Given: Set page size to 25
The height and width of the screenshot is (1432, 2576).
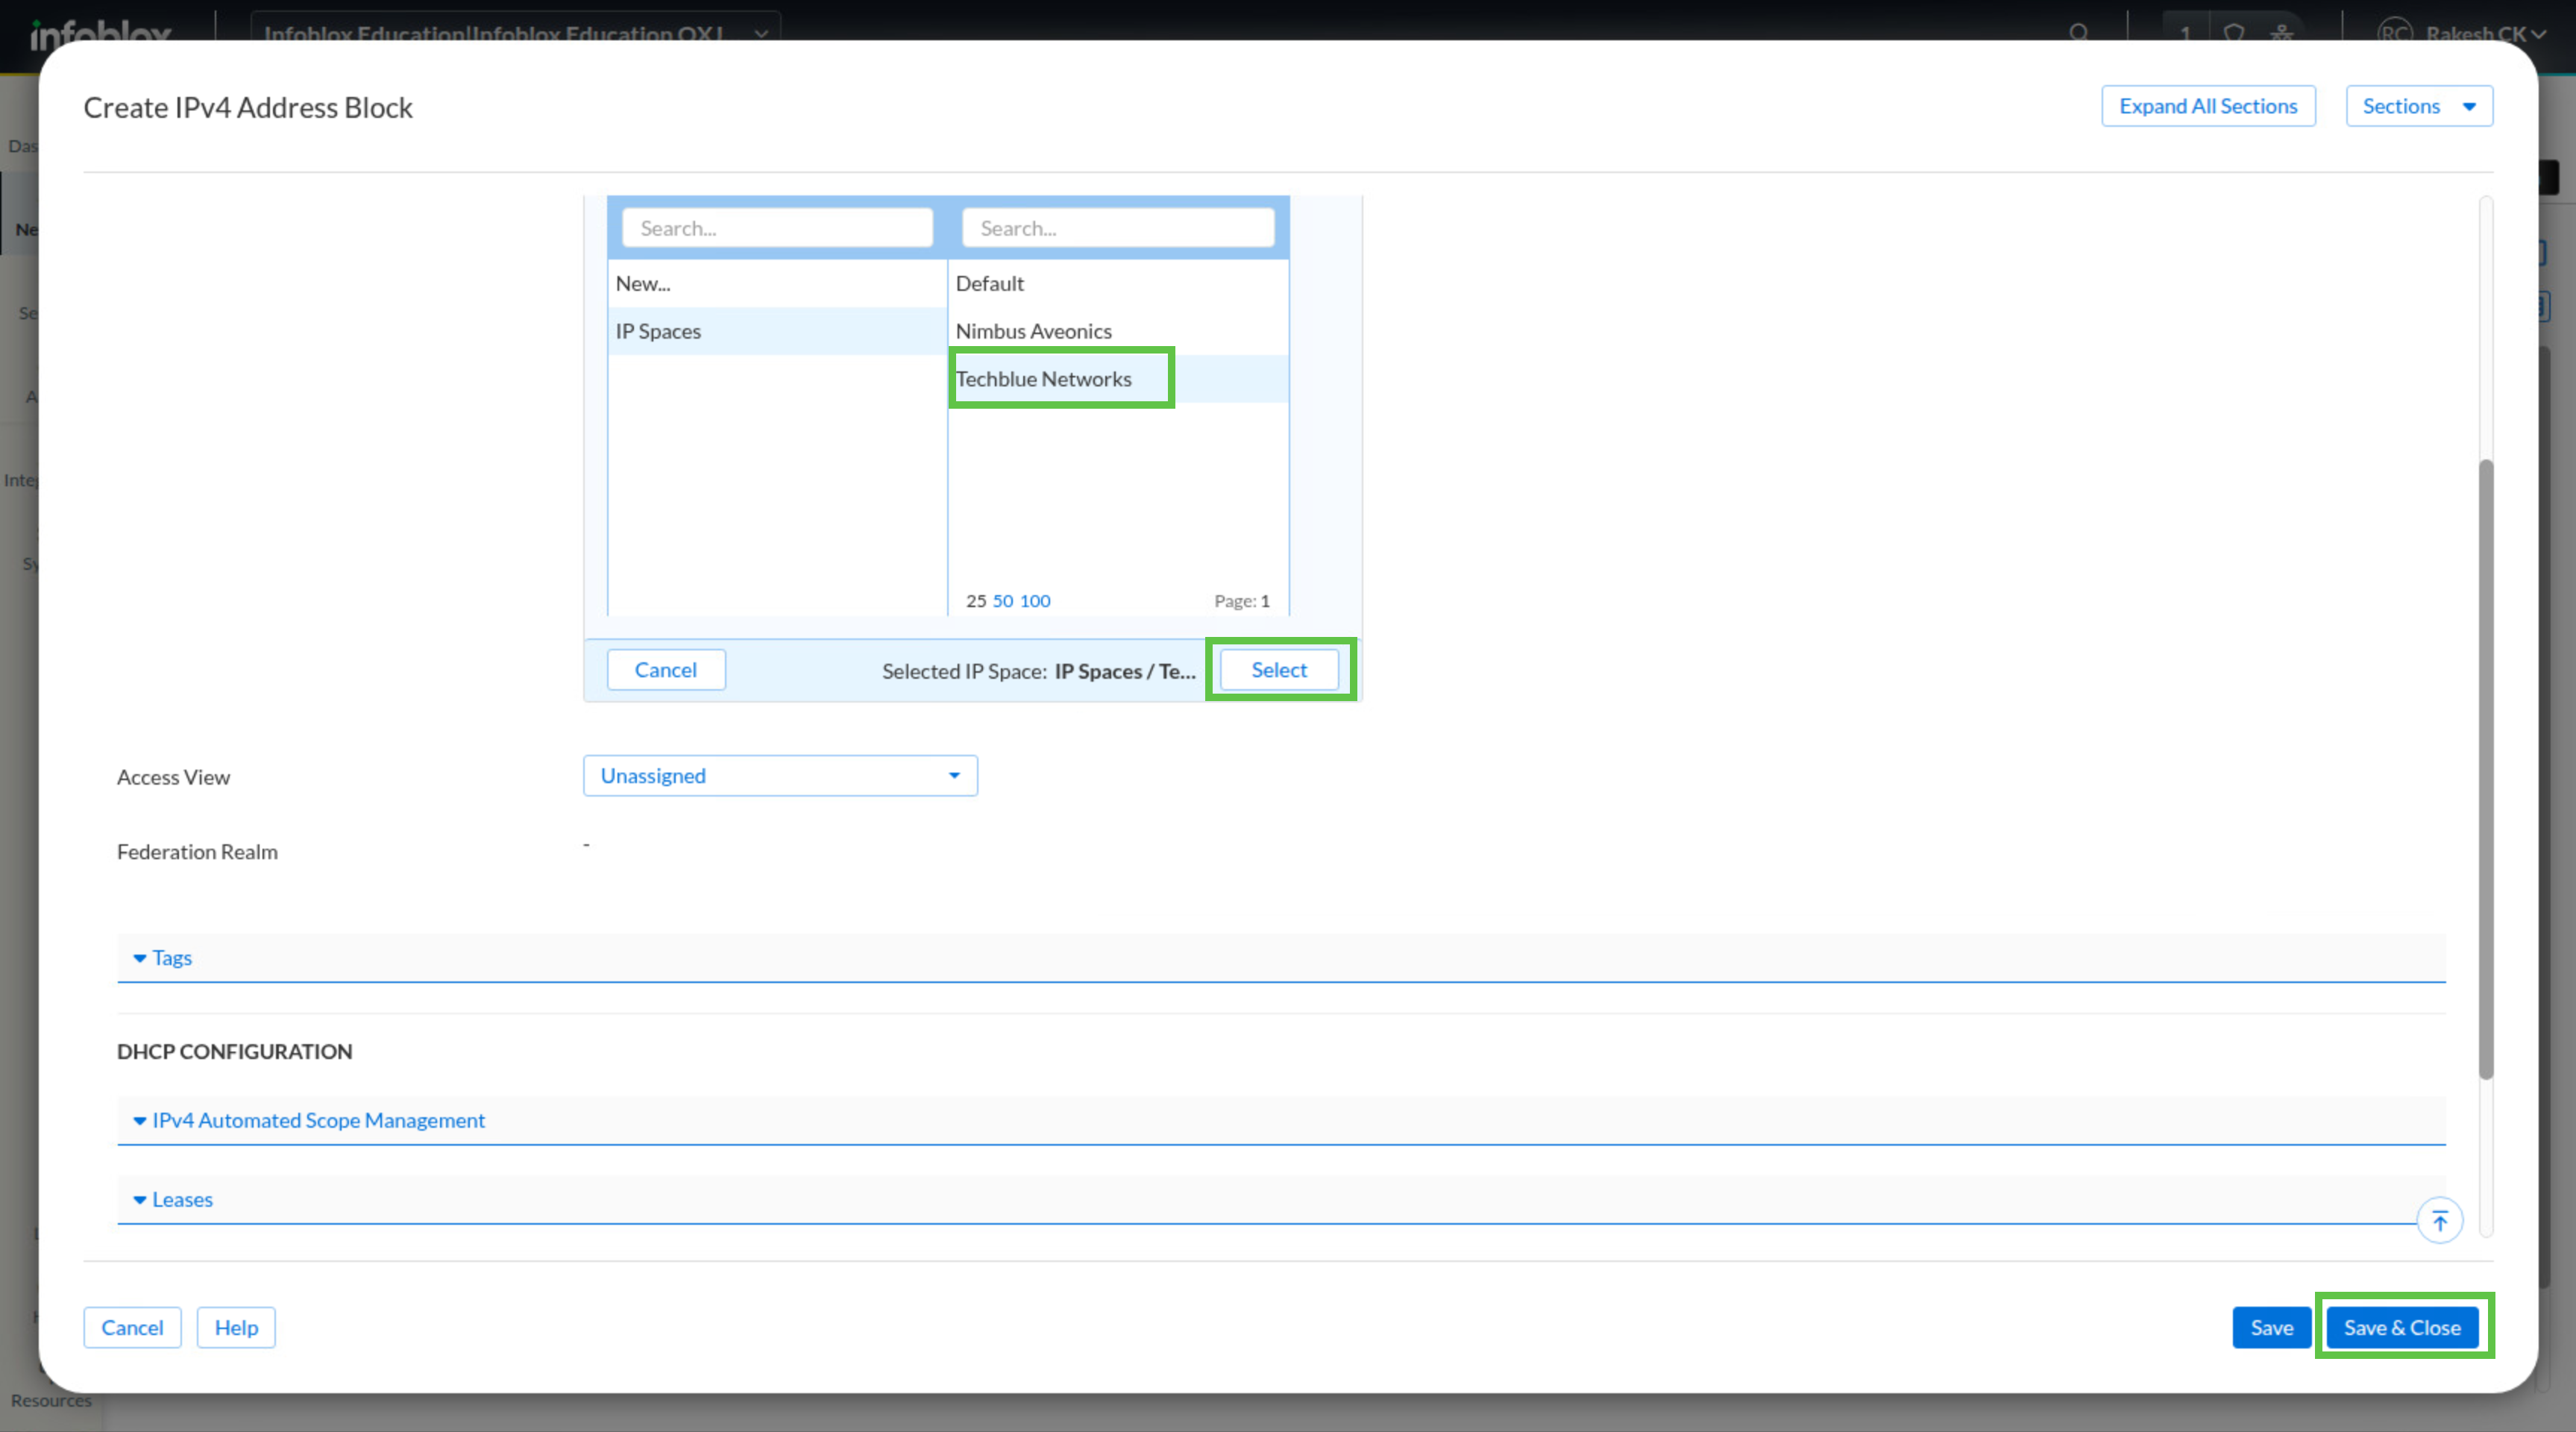Looking at the screenshot, I should [x=976, y=601].
